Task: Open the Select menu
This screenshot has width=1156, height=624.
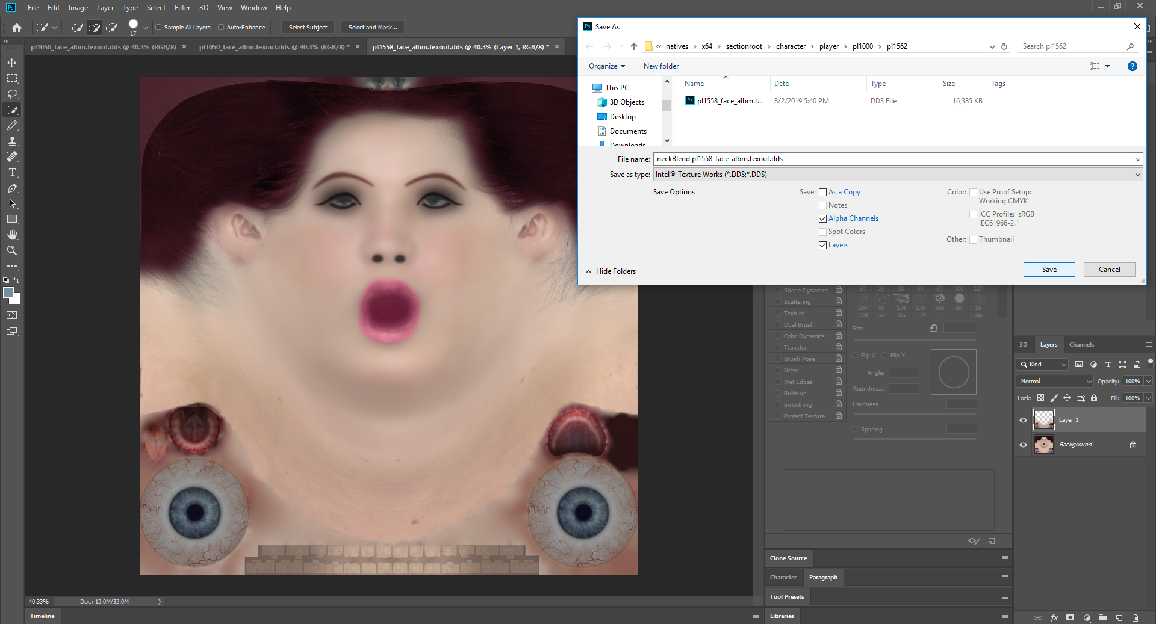Action: pyautogui.click(x=156, y=8)
